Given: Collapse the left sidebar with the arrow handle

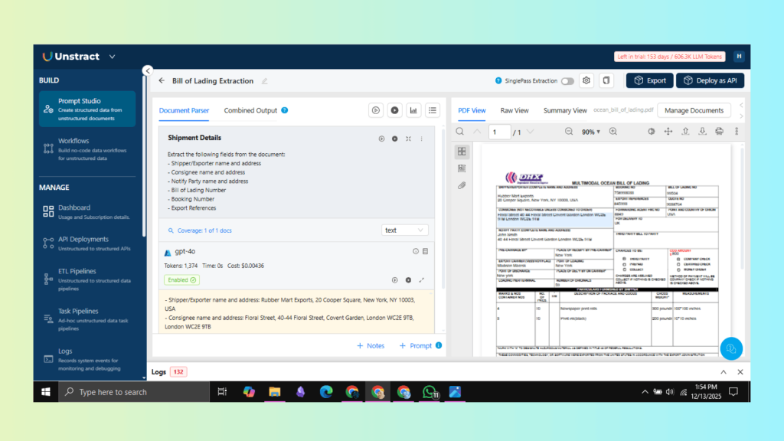Looking at the screenshot, I should [x=147, y=70].
